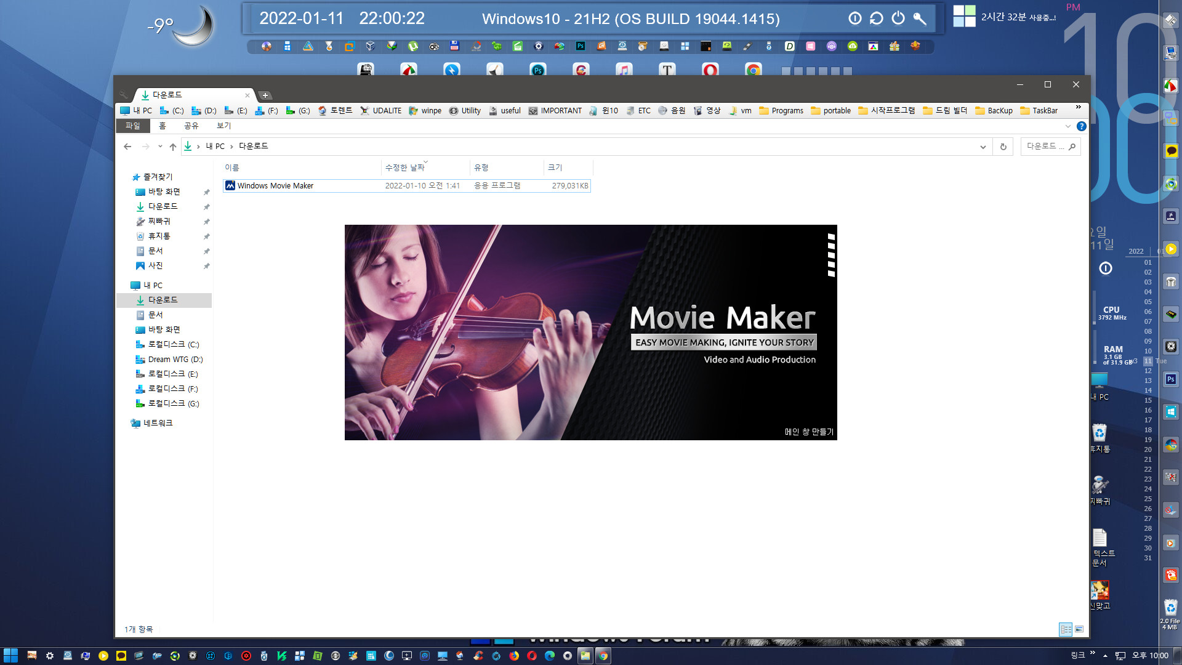Screen dimensions: 1182x665
Task: Click 내 PC in the address breadcrumb
Action: coord(215,147)
